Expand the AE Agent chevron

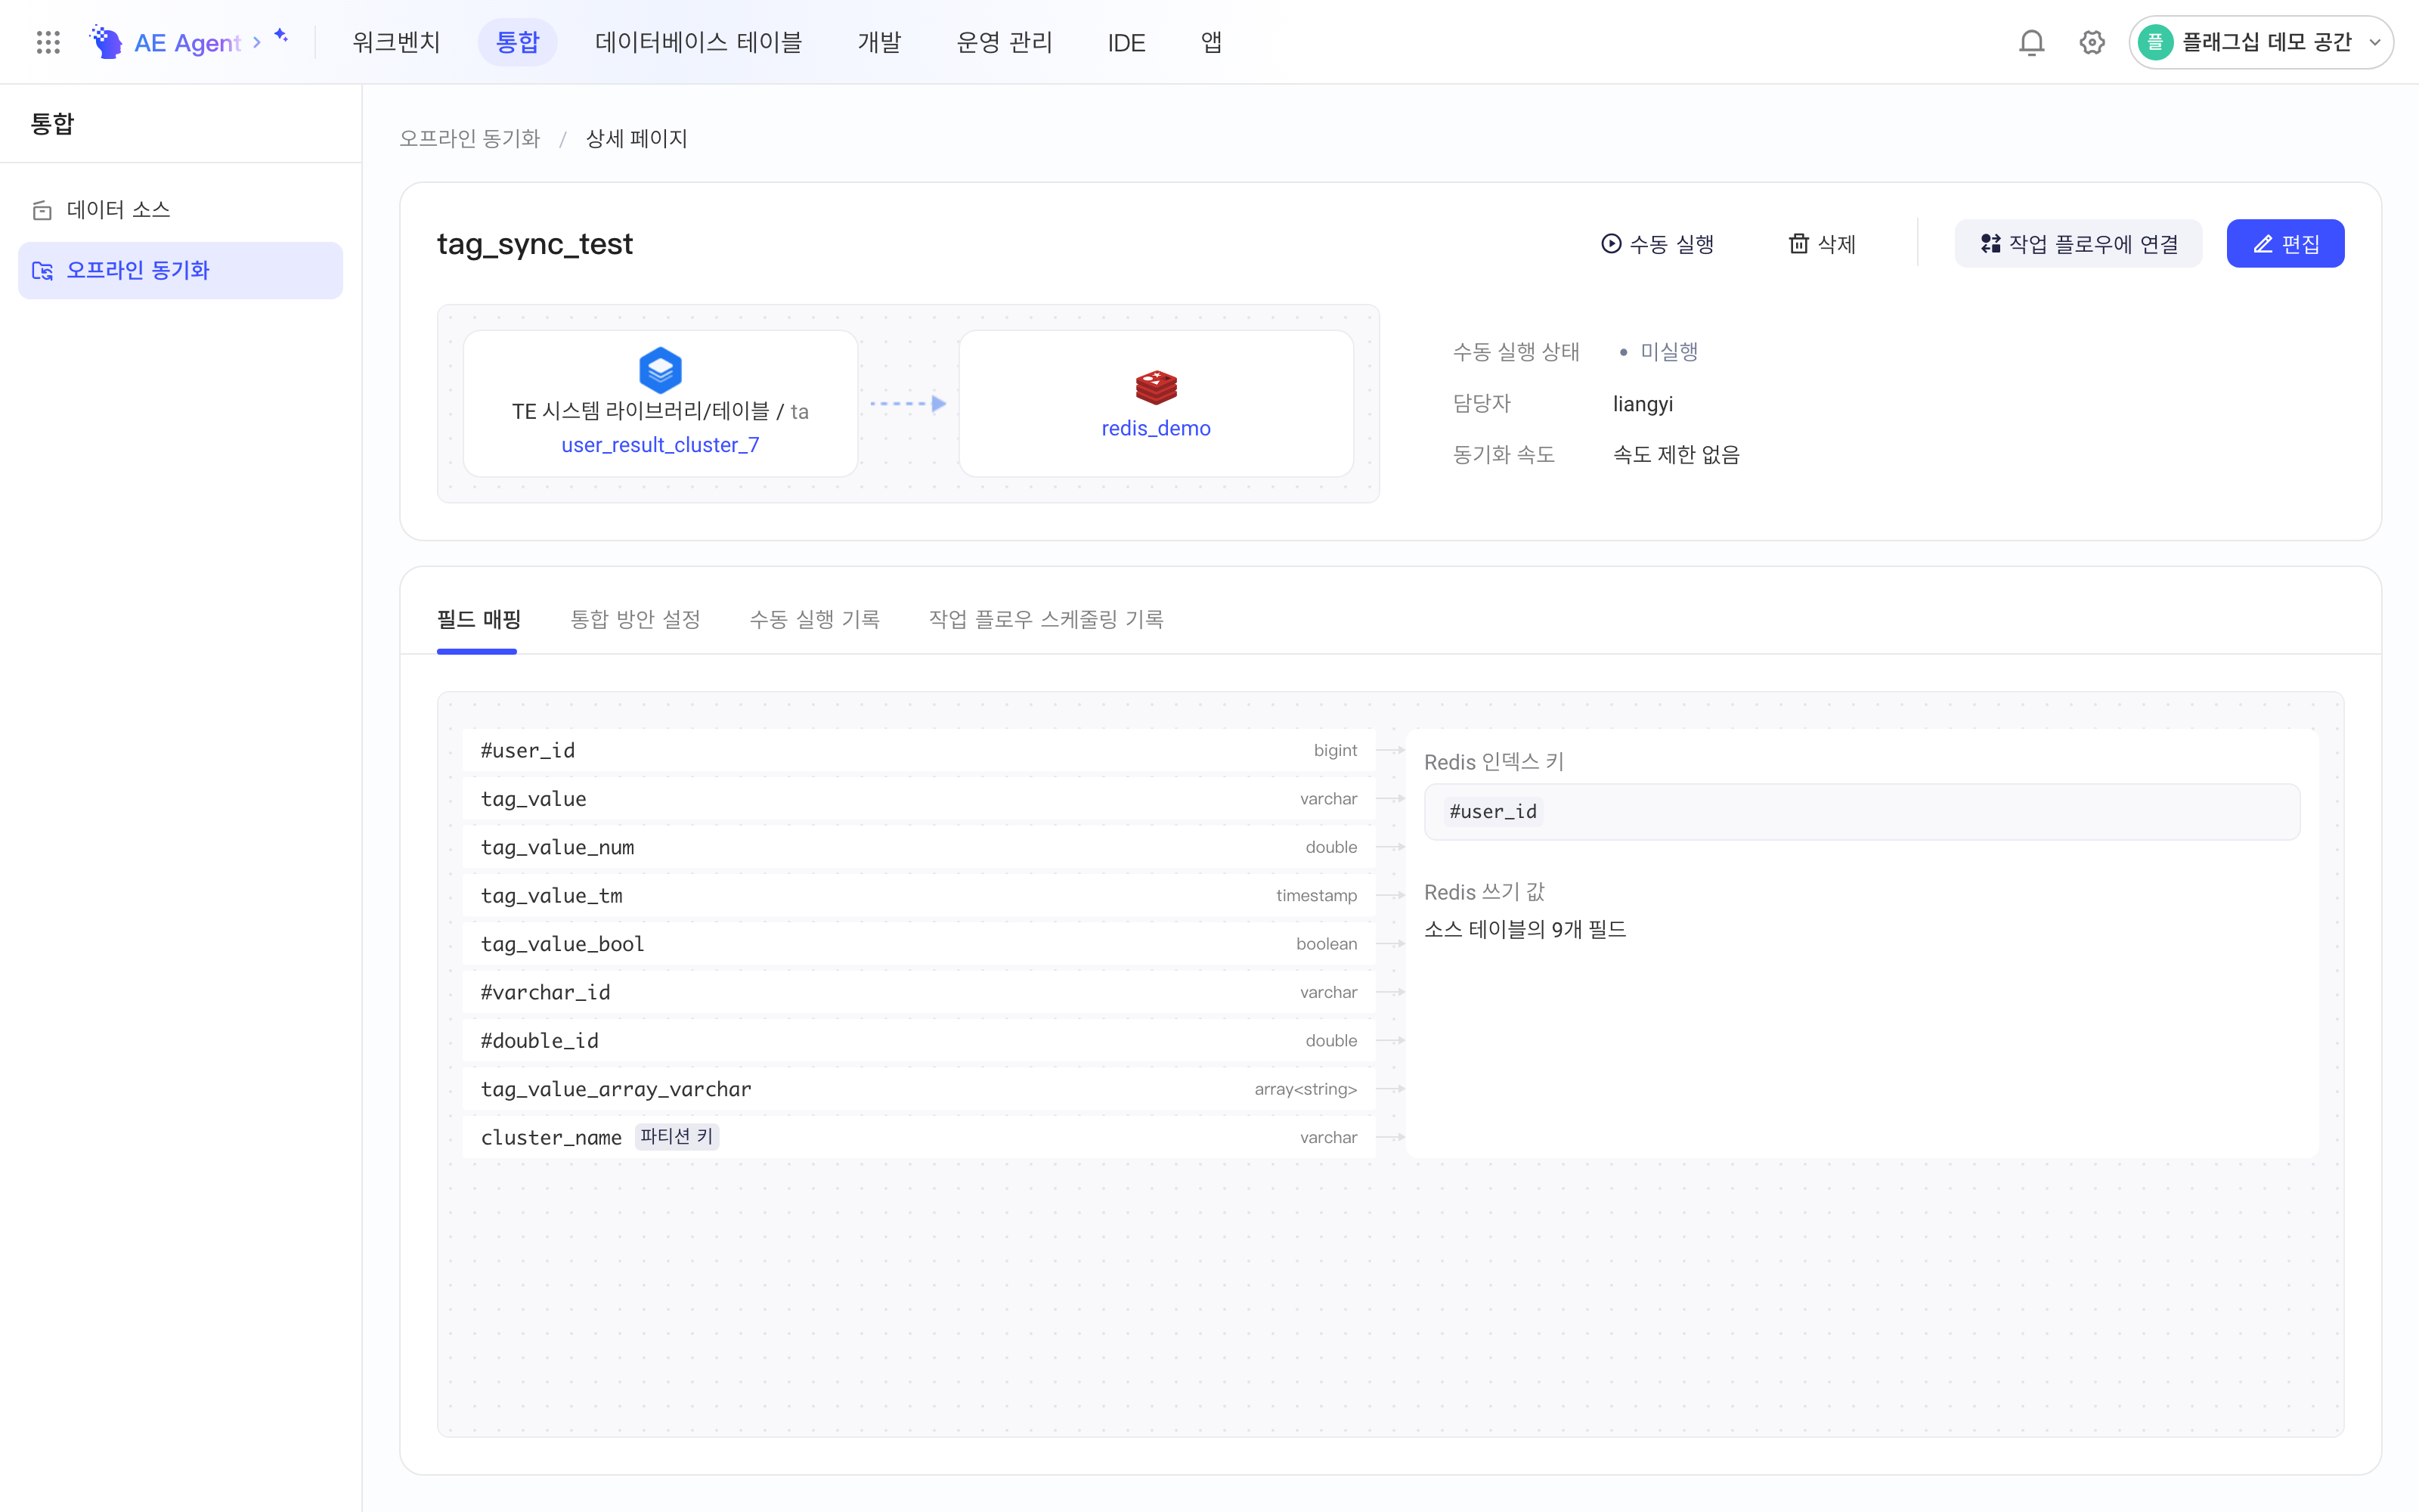tap(257, 42)
